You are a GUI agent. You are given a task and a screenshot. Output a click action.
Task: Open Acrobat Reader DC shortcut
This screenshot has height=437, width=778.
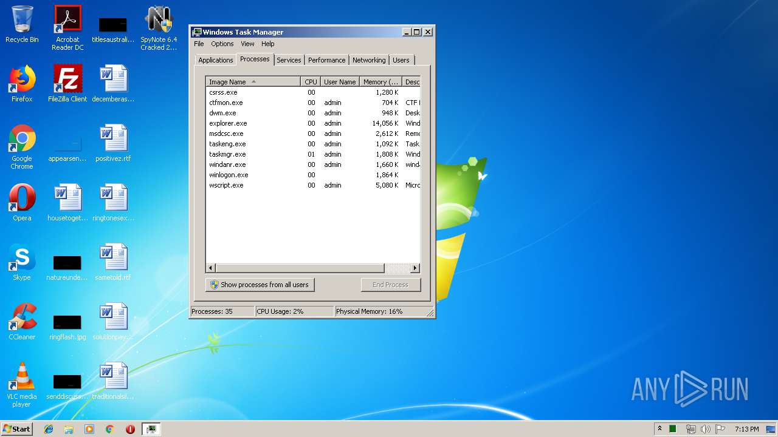point(67,28)
